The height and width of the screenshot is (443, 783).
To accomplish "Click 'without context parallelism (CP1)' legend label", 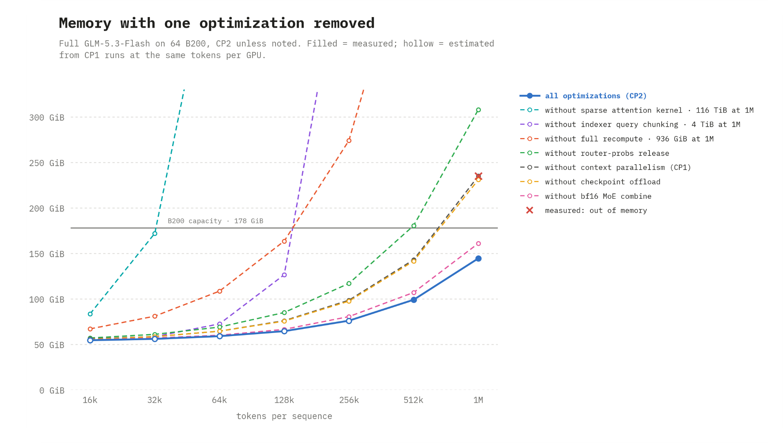I will [x=618, y=167].
